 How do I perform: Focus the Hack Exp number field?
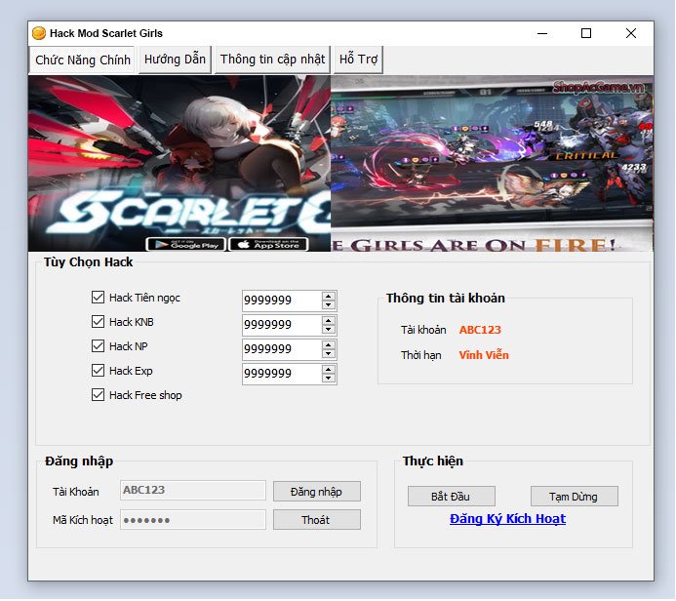pos(282,374)
